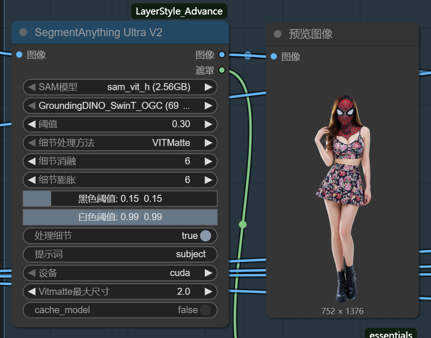
Task: Toggle cache_model switch on
Action: tap(206, 310)
